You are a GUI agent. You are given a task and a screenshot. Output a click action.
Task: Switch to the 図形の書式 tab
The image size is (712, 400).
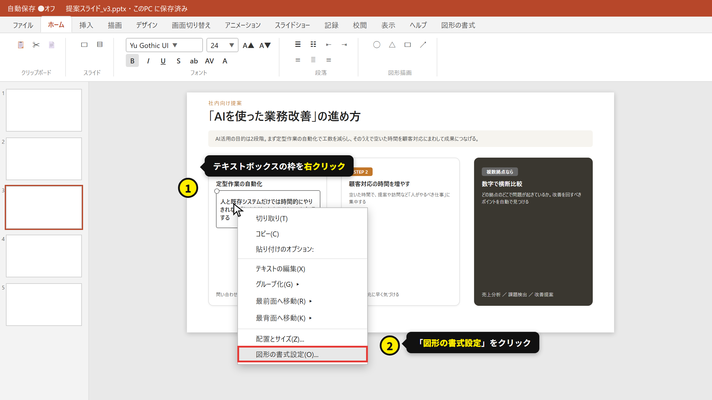point(458,25)
